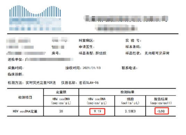Click the 临床诊断 label

click(x=16, y=74)
